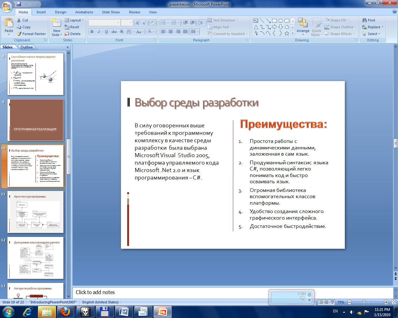Viewport: 398px width, 318px height.
Task: Open Quick Styles gallery
Action: pyautogui.click(x=317, y=27)
